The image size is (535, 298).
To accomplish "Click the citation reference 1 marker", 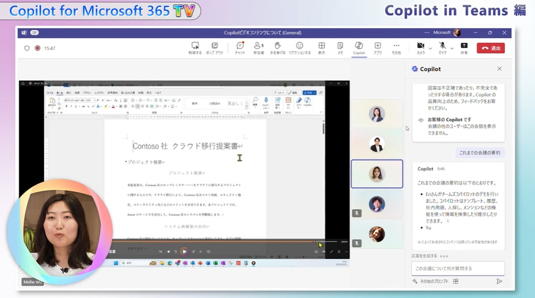I will [448, 221].
